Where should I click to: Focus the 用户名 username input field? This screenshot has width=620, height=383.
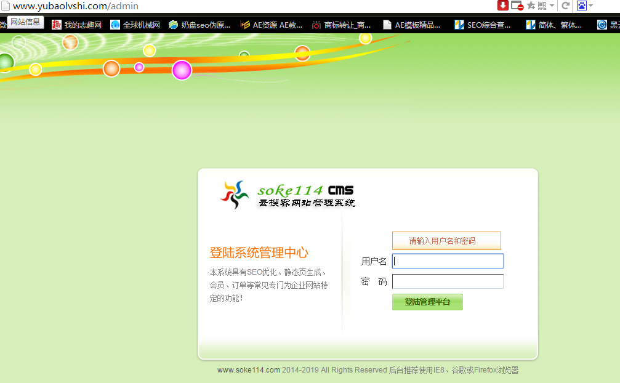click(x=448, y=261)
